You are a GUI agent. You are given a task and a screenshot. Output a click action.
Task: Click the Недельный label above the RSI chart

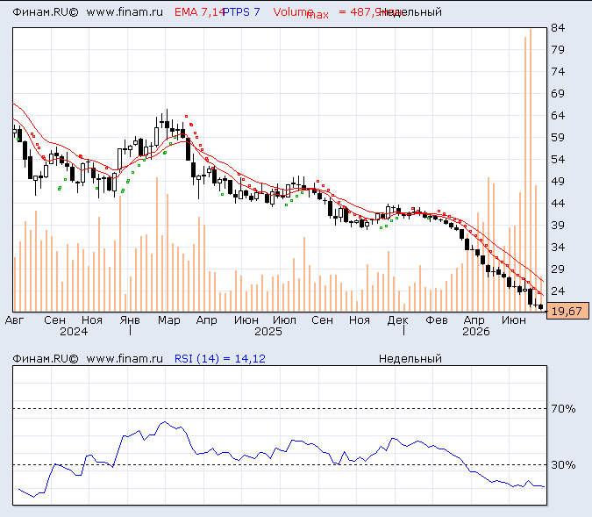pos(410,358)
